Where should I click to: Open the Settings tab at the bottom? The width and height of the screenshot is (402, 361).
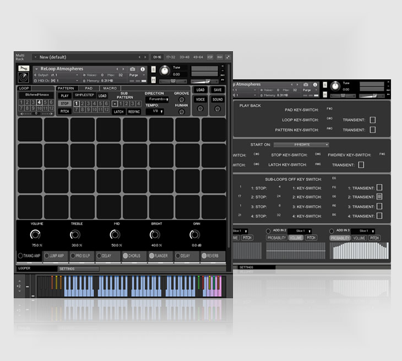(67, 269)
